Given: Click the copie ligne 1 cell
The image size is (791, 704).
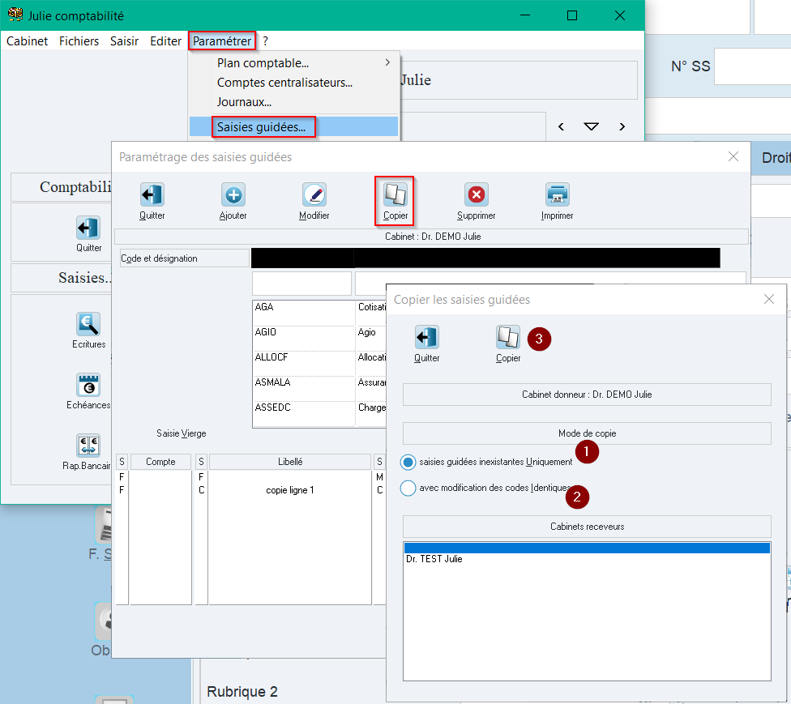Looking at the screenshot, I should [290, 490].
